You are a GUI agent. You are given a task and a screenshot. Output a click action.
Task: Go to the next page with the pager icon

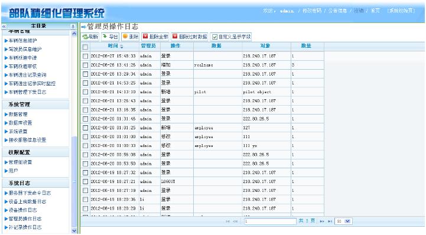[x=322, y=221]
